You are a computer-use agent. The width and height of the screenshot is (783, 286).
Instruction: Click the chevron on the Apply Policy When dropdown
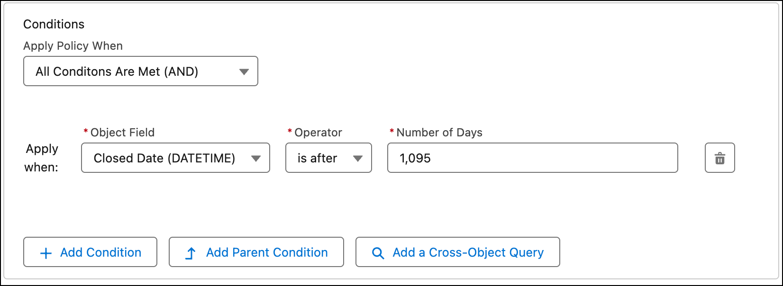coord(245,71)
